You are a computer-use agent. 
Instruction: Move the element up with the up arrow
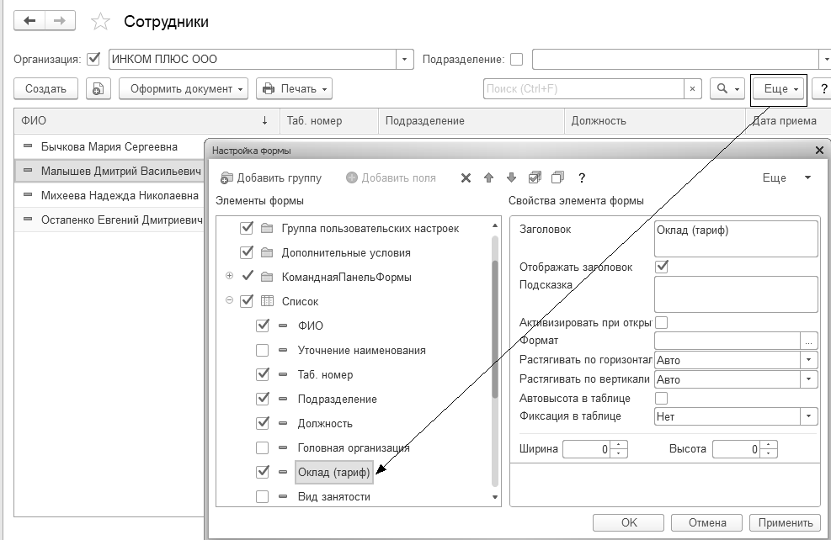(x=488, y=177)
